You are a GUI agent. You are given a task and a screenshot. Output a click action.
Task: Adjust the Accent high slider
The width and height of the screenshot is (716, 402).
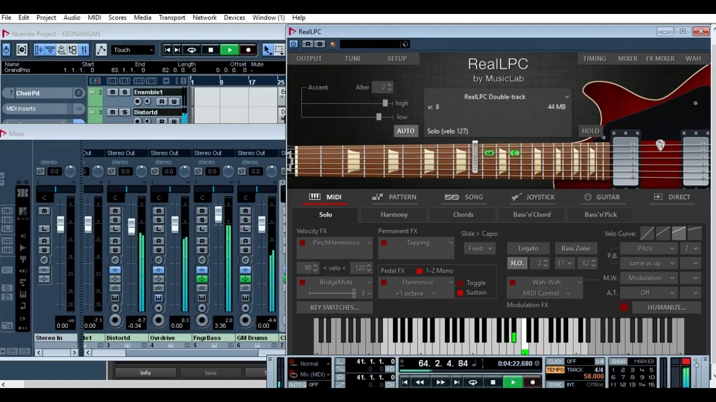click(385, 103)
